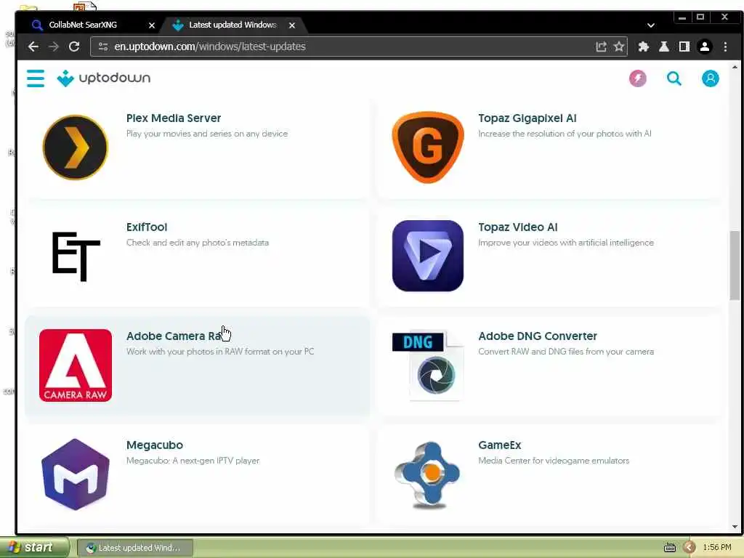The width and height of the screenshot is (744, 558).
Task: Click the GameEx app icon
Action: coord(427,474)
